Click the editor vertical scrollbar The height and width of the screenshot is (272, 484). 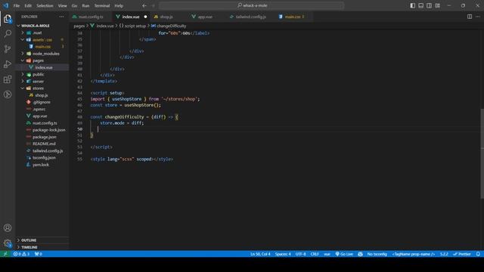482,153
